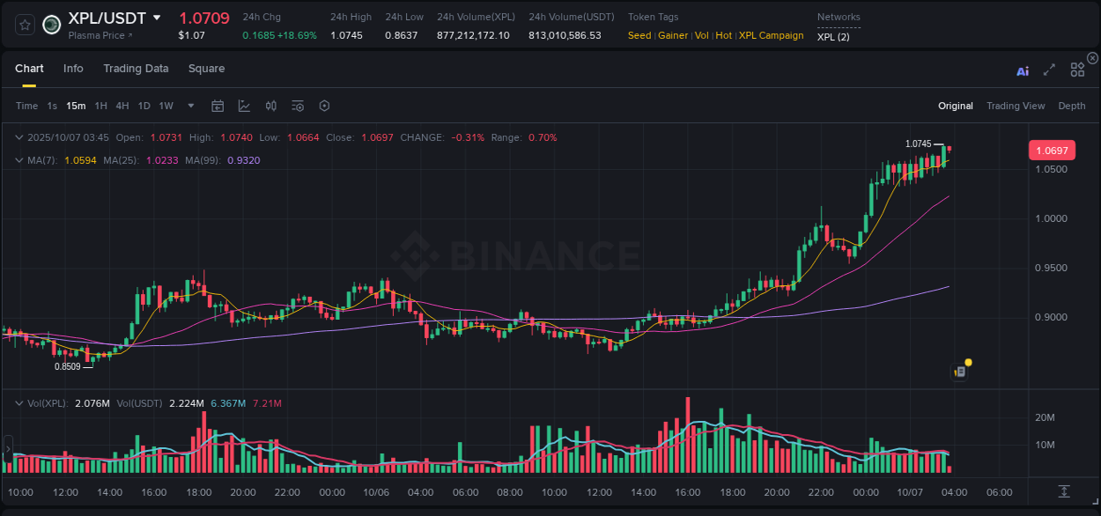1101x516 pixels.
Task: Change the chart style type
Action: tap(243, 106)
